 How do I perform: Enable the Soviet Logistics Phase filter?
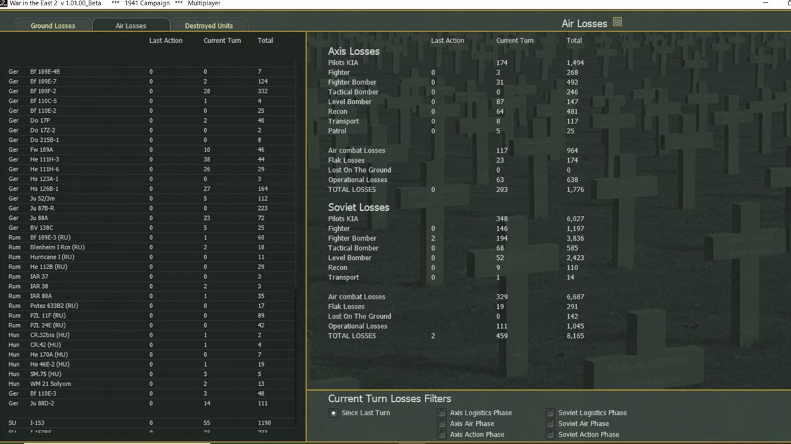(x=550, y=413)
